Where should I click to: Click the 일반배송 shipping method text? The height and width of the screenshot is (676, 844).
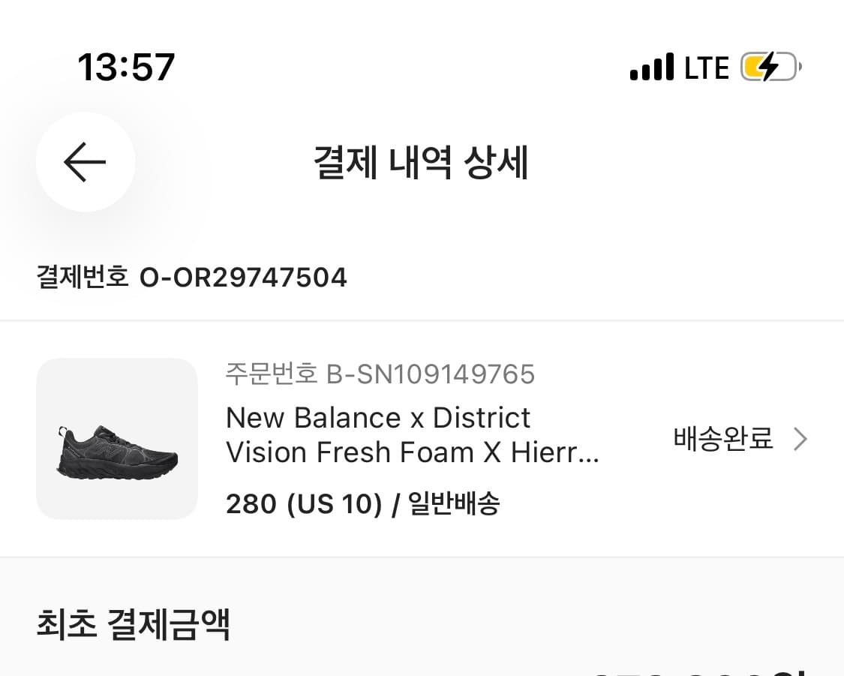coord(454,503)
